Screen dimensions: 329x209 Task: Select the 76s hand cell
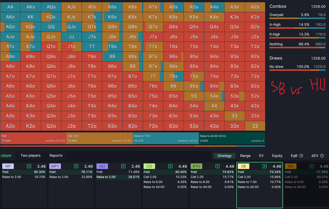(173, 76)
